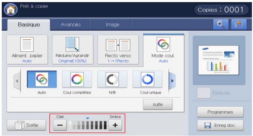This screenshot has height=136, width=253.
Task: Switch to the Image tab
Action: [112, 25]
